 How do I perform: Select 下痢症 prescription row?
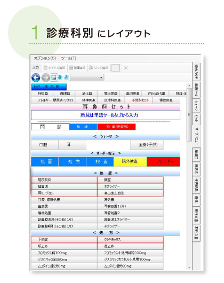(64, 240)
